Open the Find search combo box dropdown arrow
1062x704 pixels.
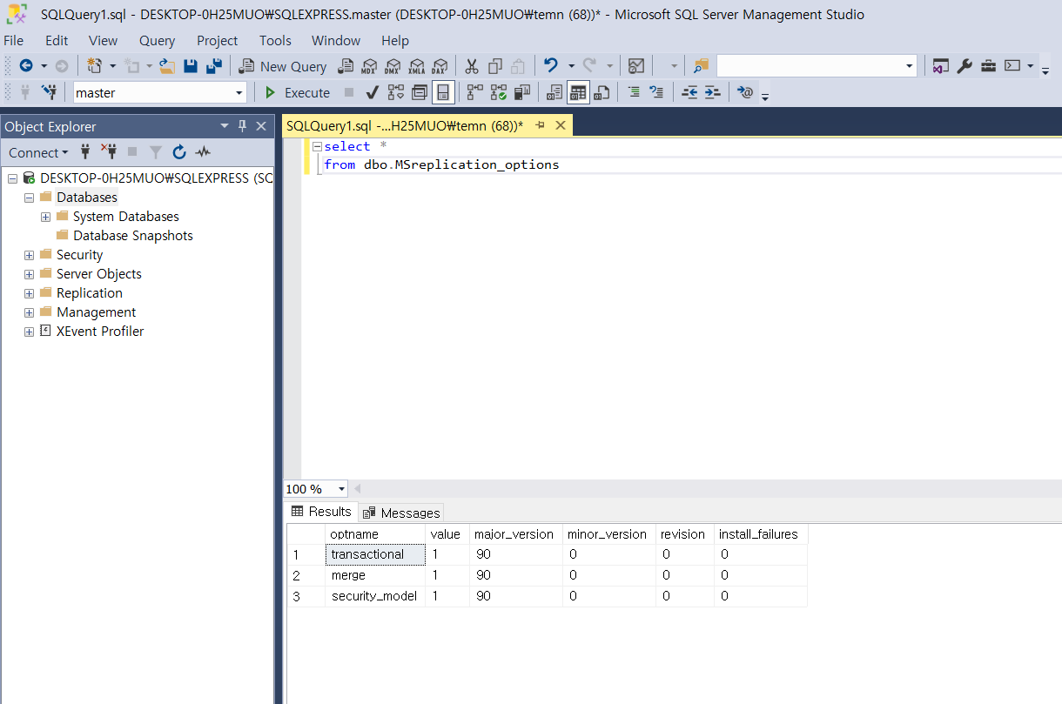pyautogui.click(x=910, y=66)
